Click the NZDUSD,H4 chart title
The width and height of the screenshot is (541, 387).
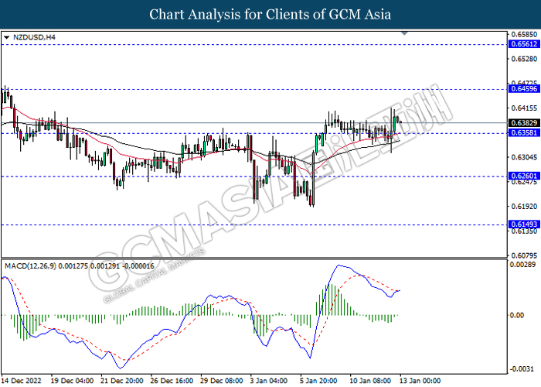(34, 37)
